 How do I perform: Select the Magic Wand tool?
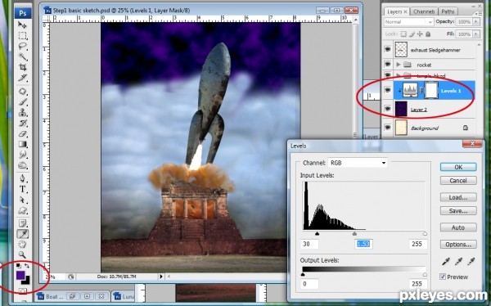pyautogui.click(x=22, y=56)
